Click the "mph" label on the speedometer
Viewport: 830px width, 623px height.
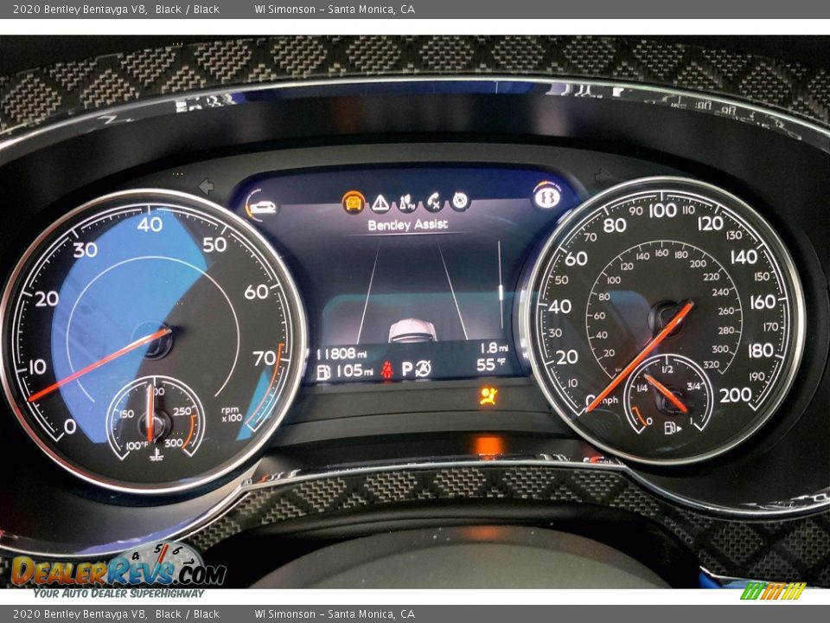[x=608, y=400]
